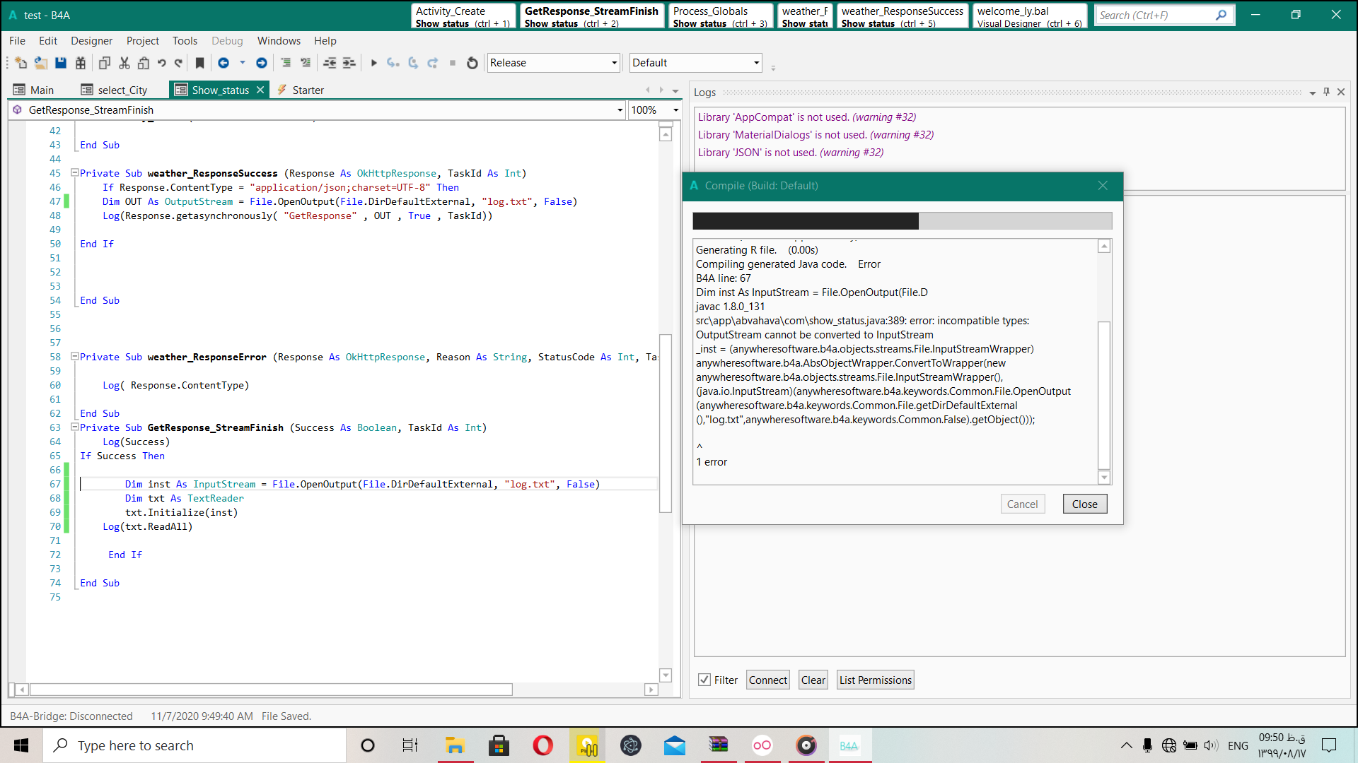Open the Debug menu
1358x763 pixels.
227,40
